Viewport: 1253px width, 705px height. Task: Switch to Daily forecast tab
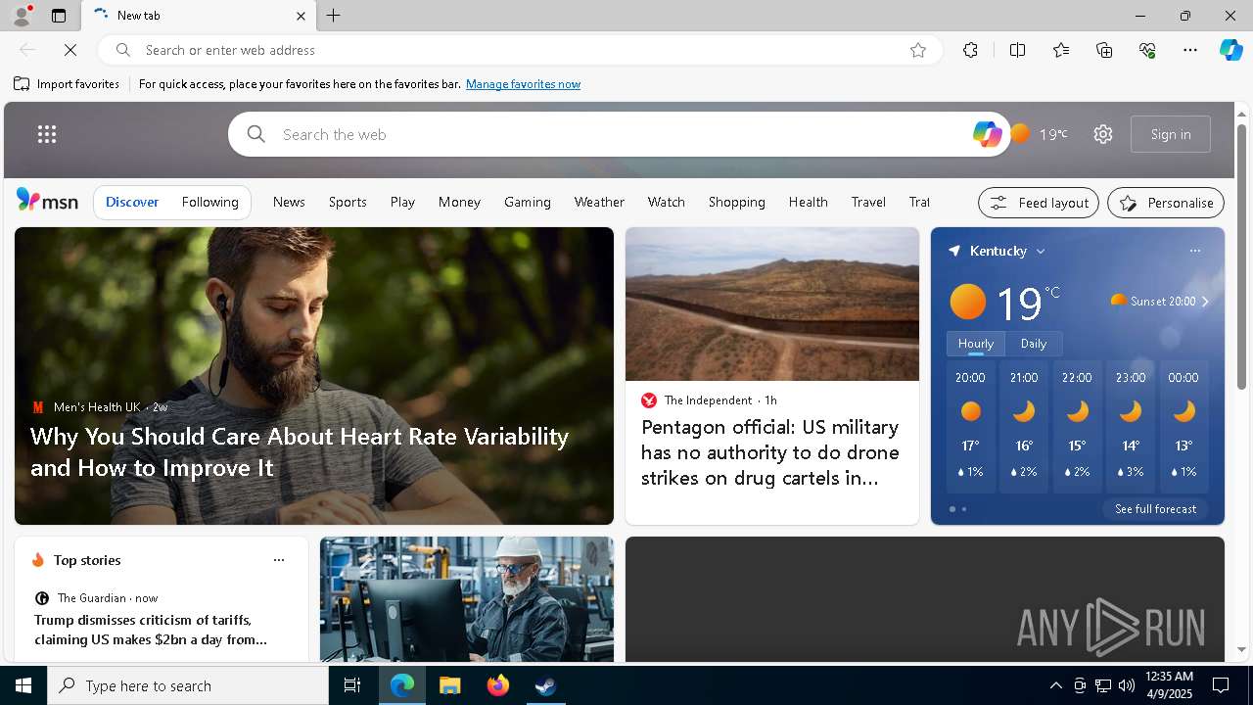1034,344
